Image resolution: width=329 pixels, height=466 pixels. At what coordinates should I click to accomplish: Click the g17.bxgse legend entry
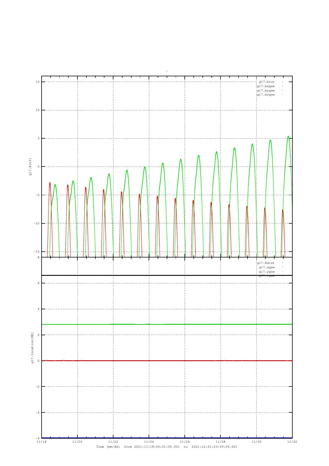[266, 86]
